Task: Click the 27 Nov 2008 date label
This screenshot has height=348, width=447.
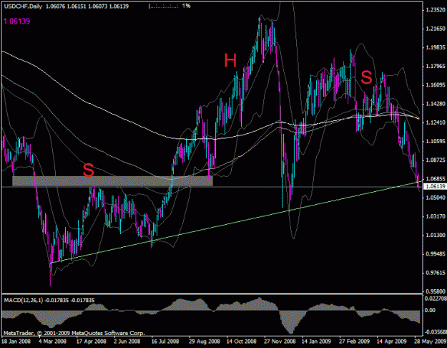Action: click(280, 342)
